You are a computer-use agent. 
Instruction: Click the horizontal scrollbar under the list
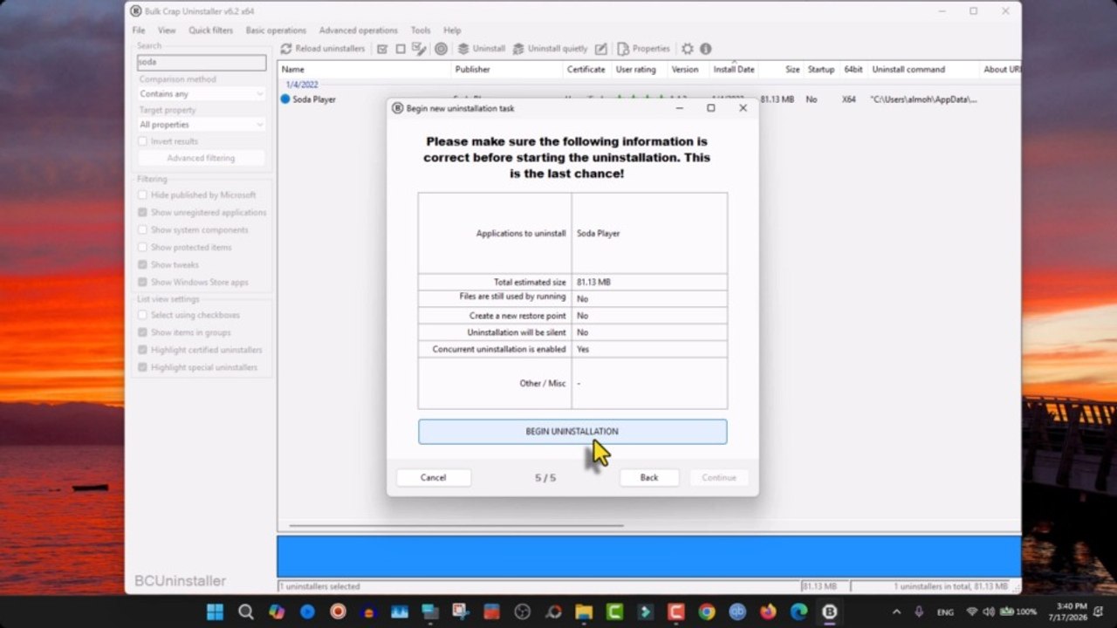(456, 526)
